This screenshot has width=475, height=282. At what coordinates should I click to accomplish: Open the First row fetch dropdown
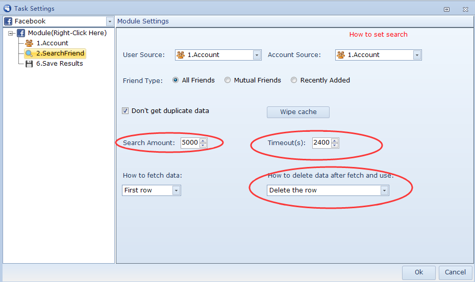(x=176, y=190)
